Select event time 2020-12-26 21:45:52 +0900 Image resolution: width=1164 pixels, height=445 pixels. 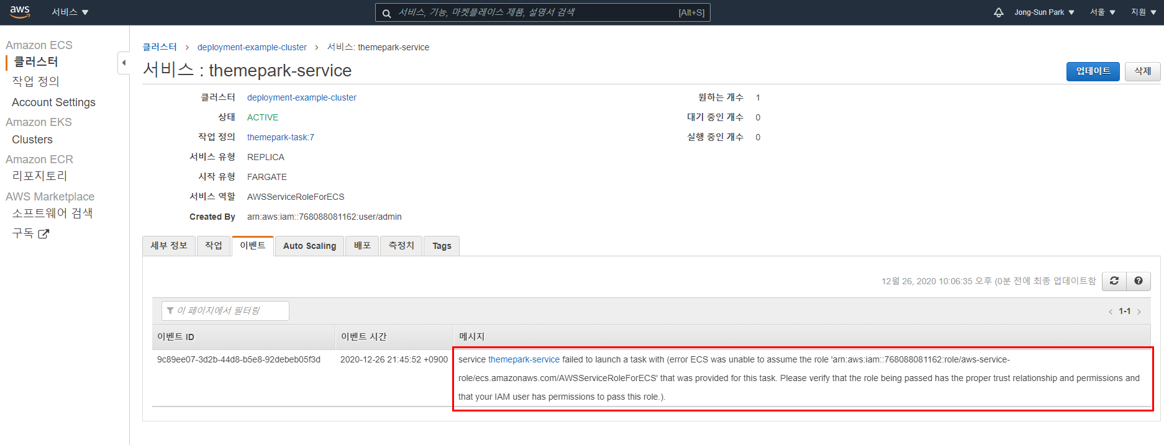[394, 359]
